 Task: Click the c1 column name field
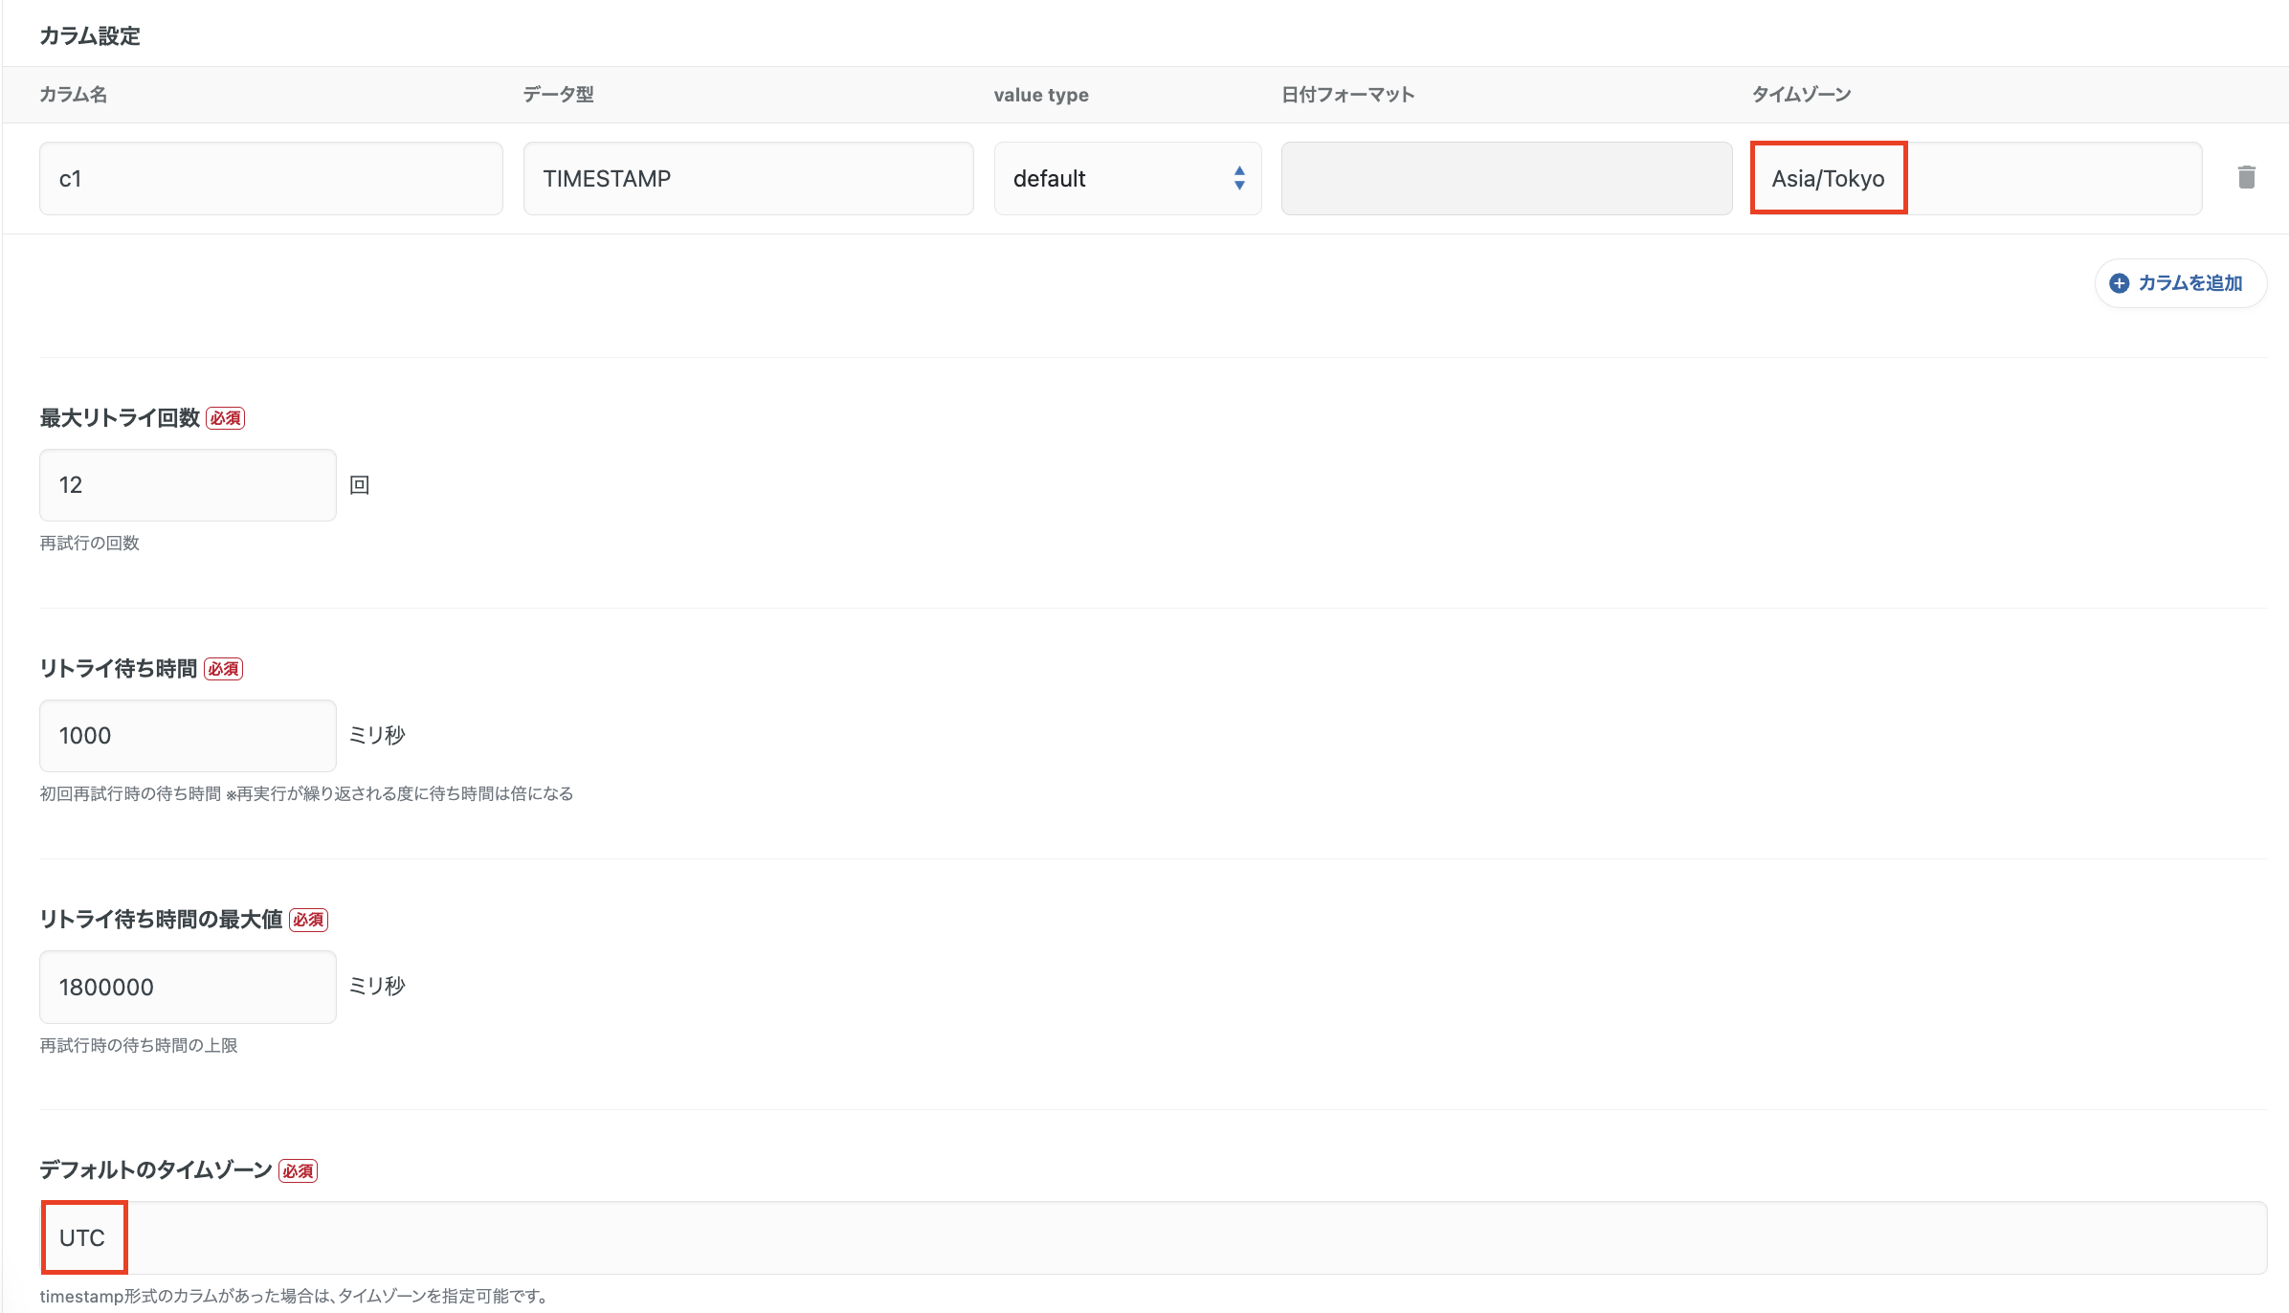[x=271, y=179]
